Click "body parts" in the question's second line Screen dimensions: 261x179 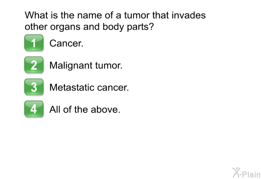pos(126,27)
